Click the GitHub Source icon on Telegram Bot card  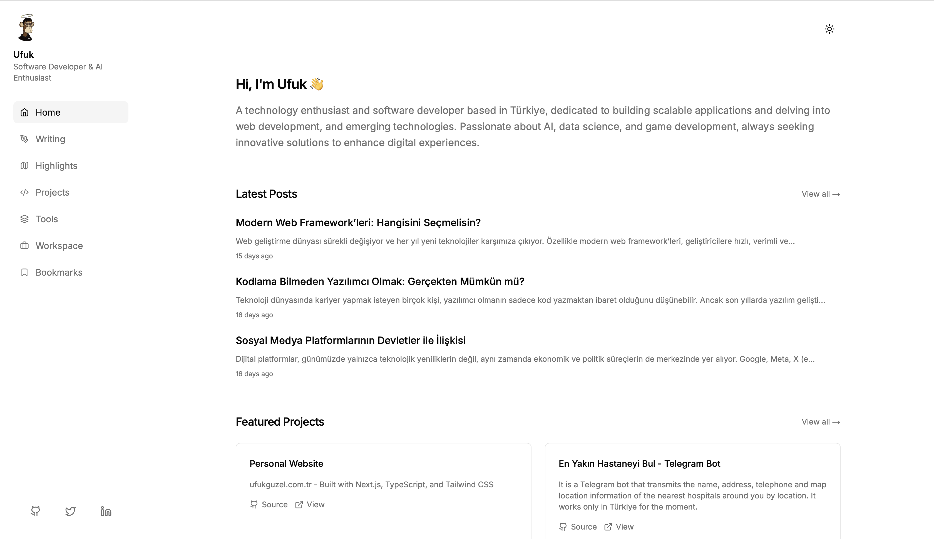tap(563, 526)
